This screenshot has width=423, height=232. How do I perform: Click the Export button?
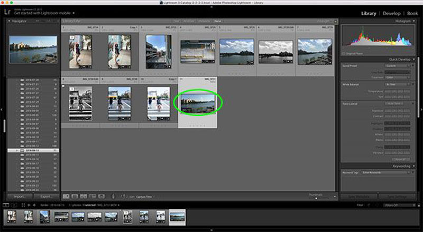pyautogui.click(x=46, y=197)
